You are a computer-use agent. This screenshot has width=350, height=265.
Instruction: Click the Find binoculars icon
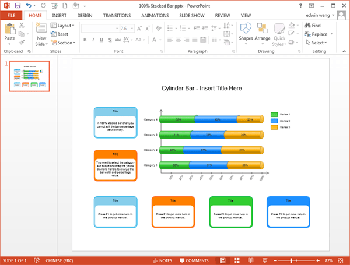[x=307, y=26]
